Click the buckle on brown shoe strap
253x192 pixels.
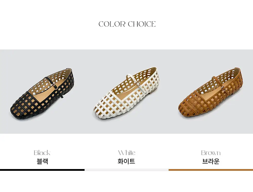click(223, 88)
